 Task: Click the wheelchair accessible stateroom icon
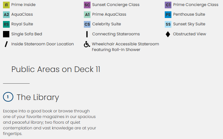(x=87, y=44)
